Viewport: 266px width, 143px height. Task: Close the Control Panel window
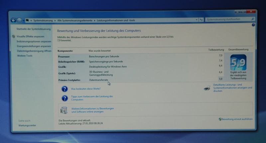click(251, 12)
